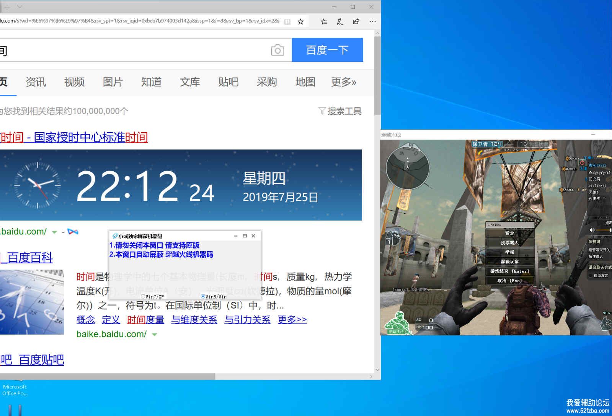Switch to 贴吧 tab

[228, 82]
